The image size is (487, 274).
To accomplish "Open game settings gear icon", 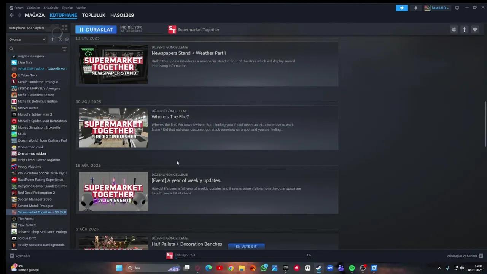I will tap(454, 30).
